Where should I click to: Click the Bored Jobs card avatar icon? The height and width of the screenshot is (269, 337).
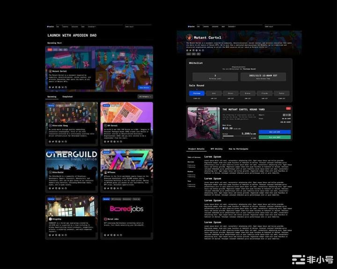[x=104, y=219]
